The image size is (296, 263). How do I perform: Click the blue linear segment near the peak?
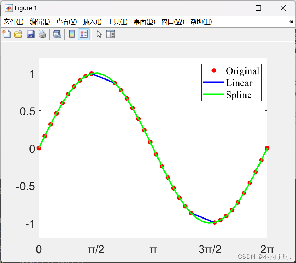click(103, 78)
